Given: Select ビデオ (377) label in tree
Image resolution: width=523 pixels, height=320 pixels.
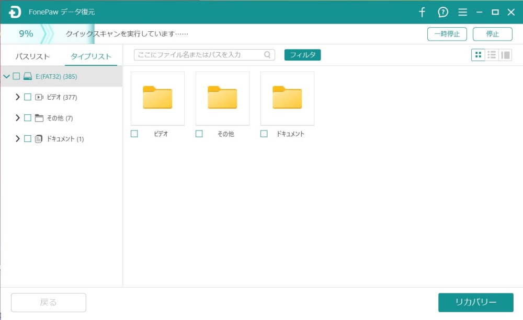Looking at the screenshot, I should 62,97.
